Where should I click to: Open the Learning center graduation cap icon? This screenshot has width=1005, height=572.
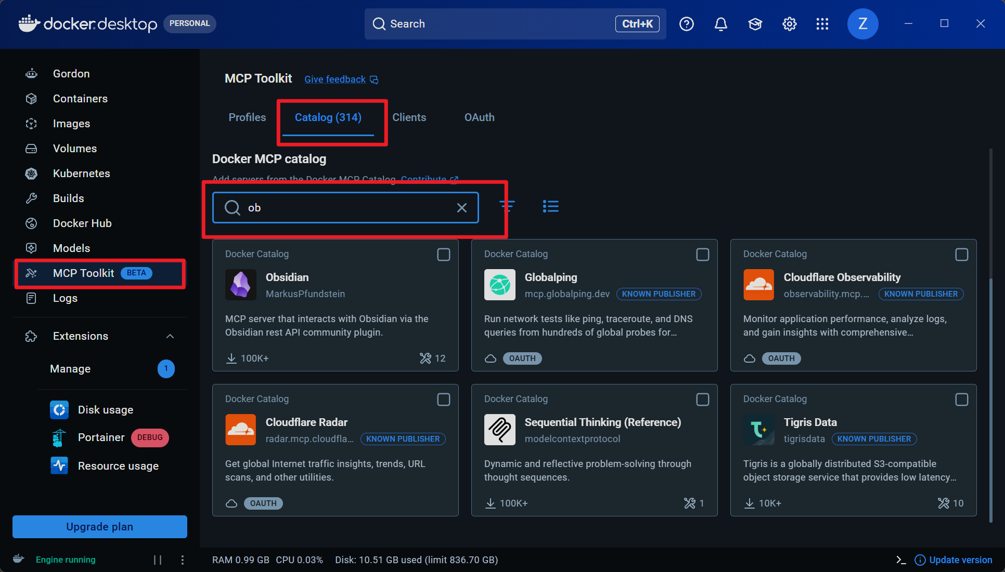(x=755, y=24)
